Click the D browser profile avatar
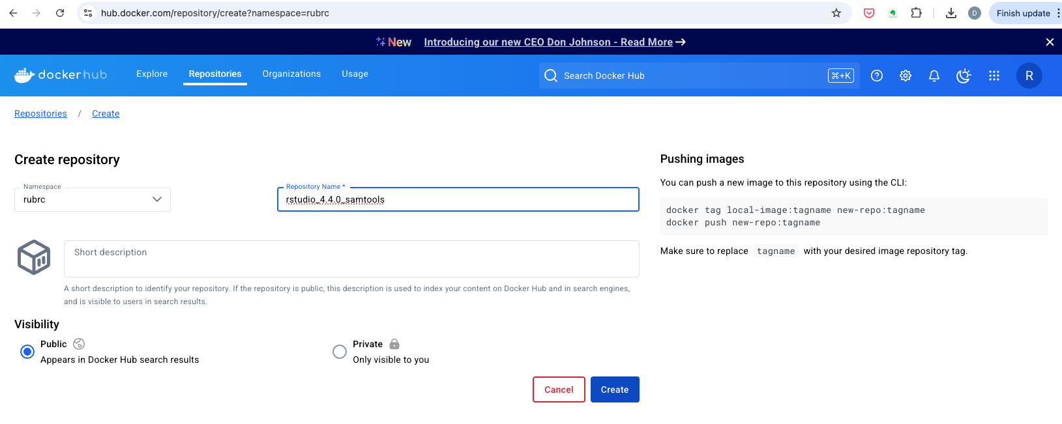The height and width of the screenshot is (424, 1062). pyautogui.click(x=975, y=13)
